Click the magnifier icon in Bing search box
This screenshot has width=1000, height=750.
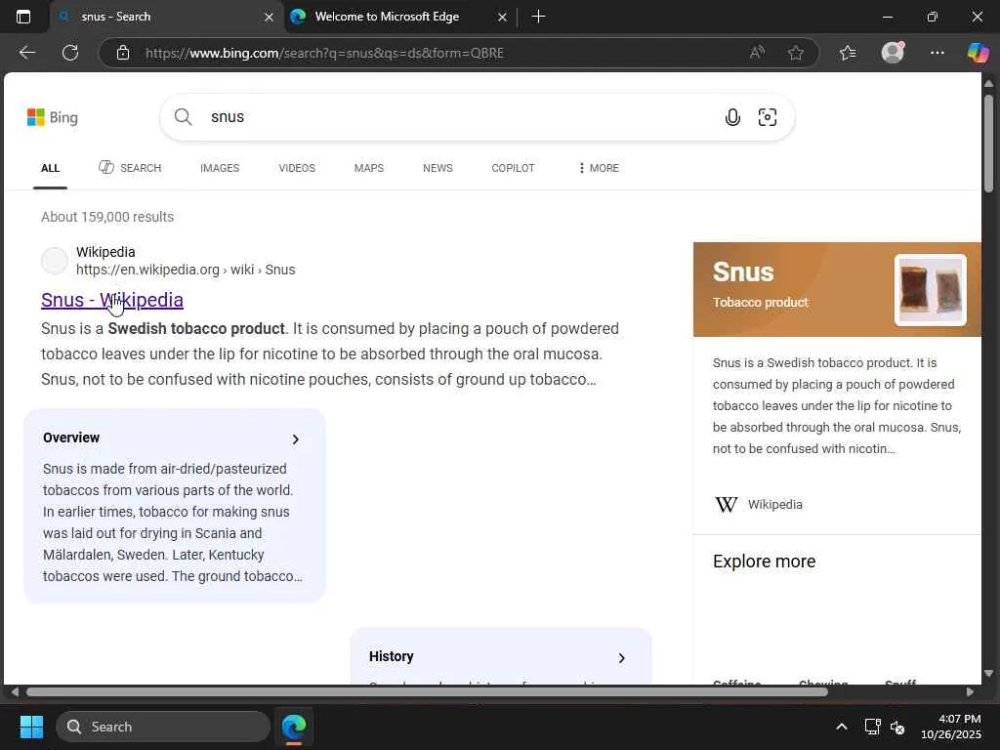pos(183,117)
